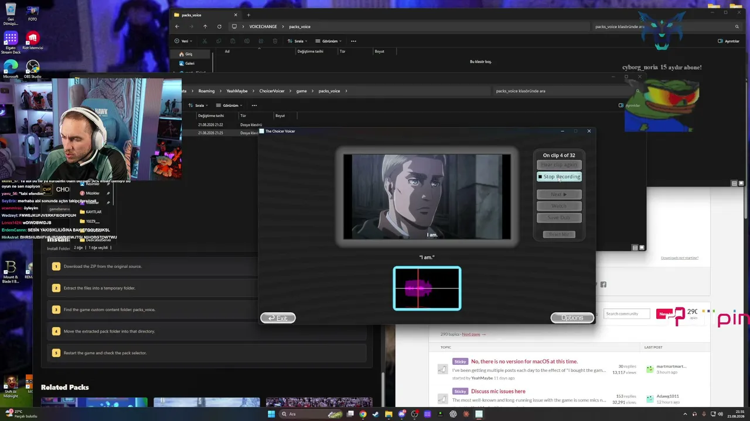
Task: Open the OBS Studio desktop shortcut
Action: coord(32,69)
